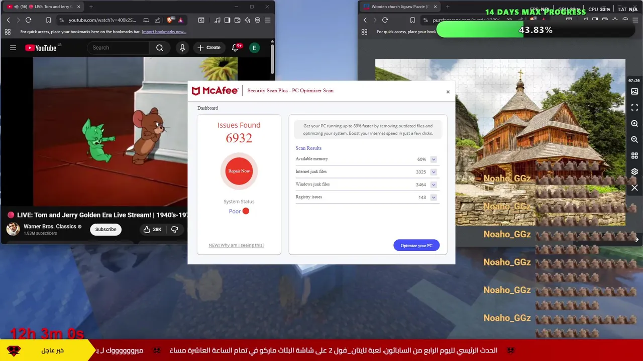Click the YouTube page scrollbar
This screenshot has width=643, height=361.
pyautogui.click(x=272, y=59)
